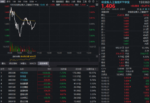Click the 买五 price 1.401

[x=126, y=44]
